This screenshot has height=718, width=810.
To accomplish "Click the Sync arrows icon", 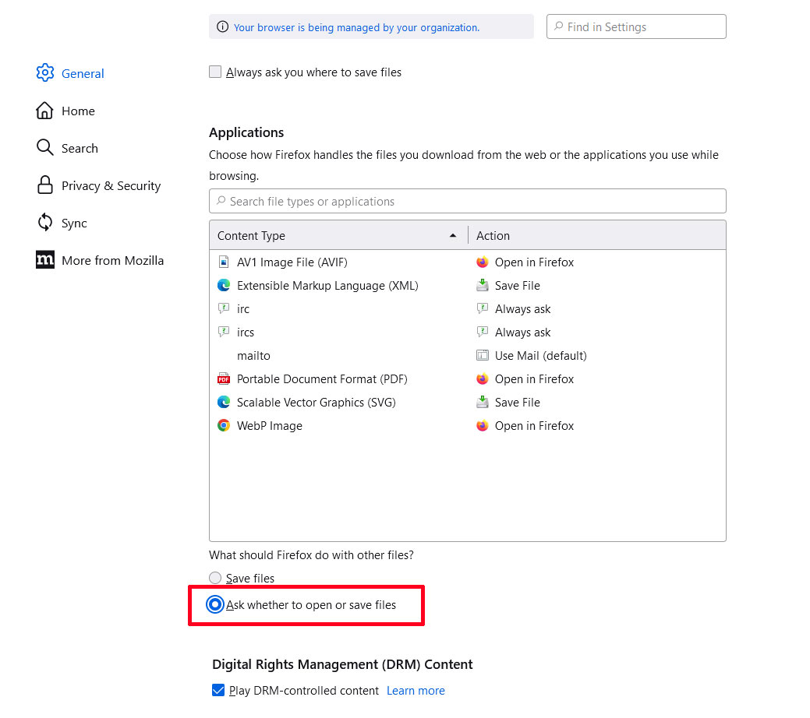I will point(45,223).
